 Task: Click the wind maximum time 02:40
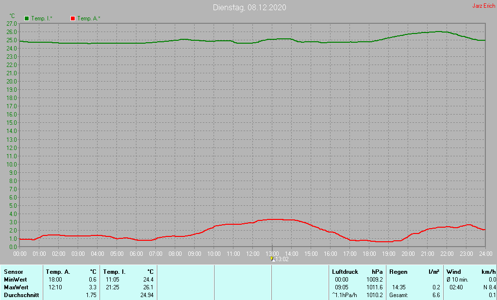(456, 287)
